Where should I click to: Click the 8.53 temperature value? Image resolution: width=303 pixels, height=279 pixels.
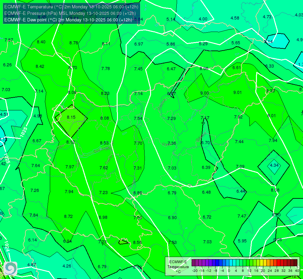click(104, 143)
